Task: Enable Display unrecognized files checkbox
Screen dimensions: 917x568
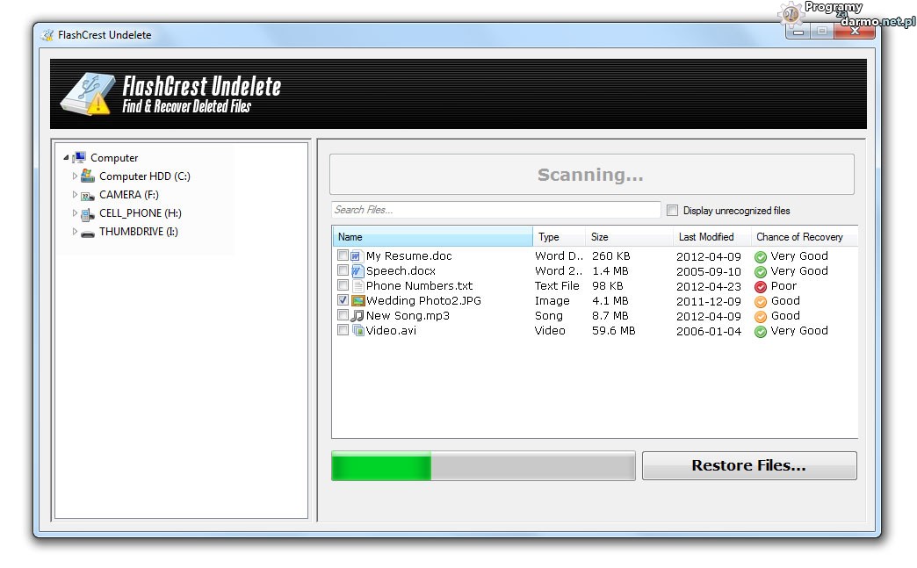Action: tap(673, 211)
